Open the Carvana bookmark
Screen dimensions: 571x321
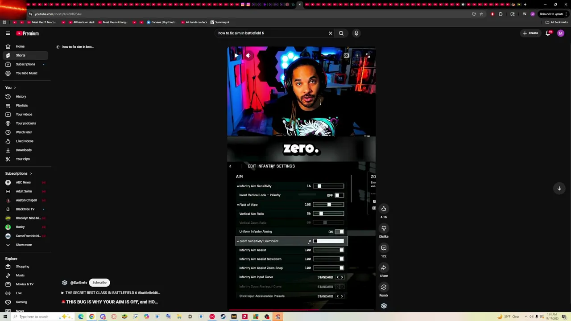161,22
